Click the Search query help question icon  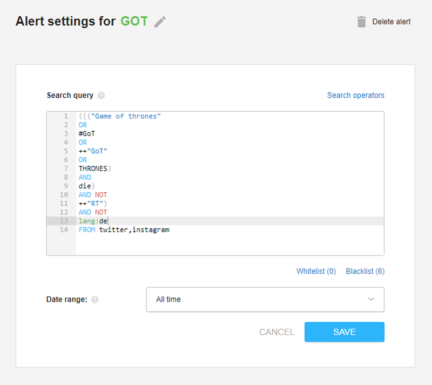(x=101, y=96)
